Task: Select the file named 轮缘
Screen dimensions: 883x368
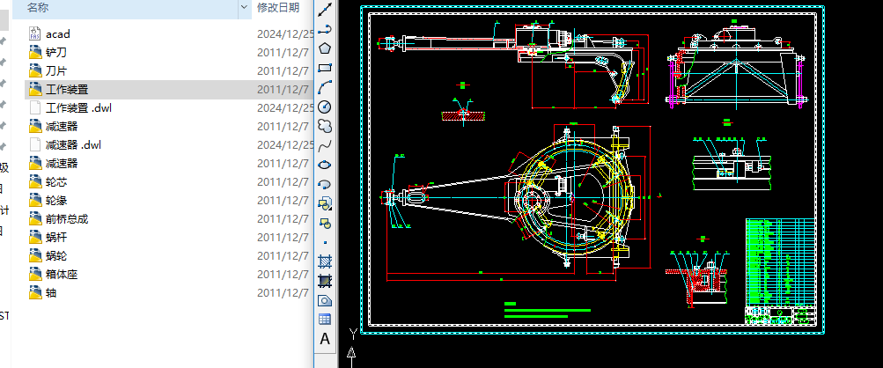Action: click(x=56, y=201)
